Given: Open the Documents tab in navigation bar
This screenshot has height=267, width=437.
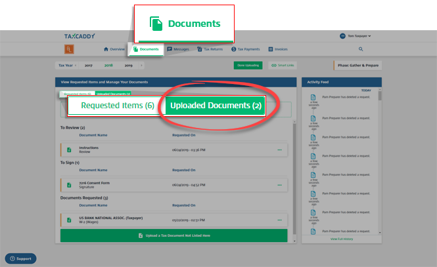Looking at the screenshot, I should [146, 49].
